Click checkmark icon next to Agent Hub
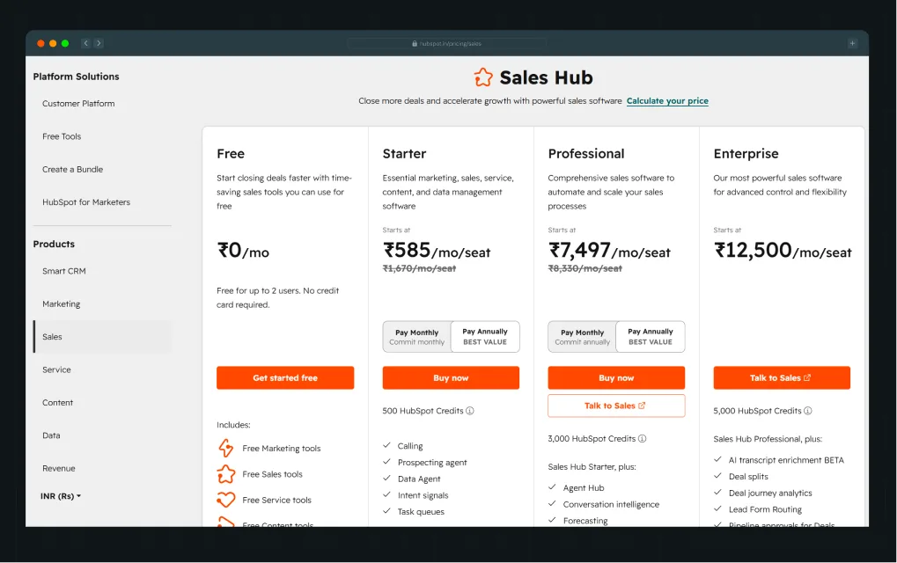Image resolution: width=897 pixels, height=563 pixels. pyautogui.click(x=552, y=487)
